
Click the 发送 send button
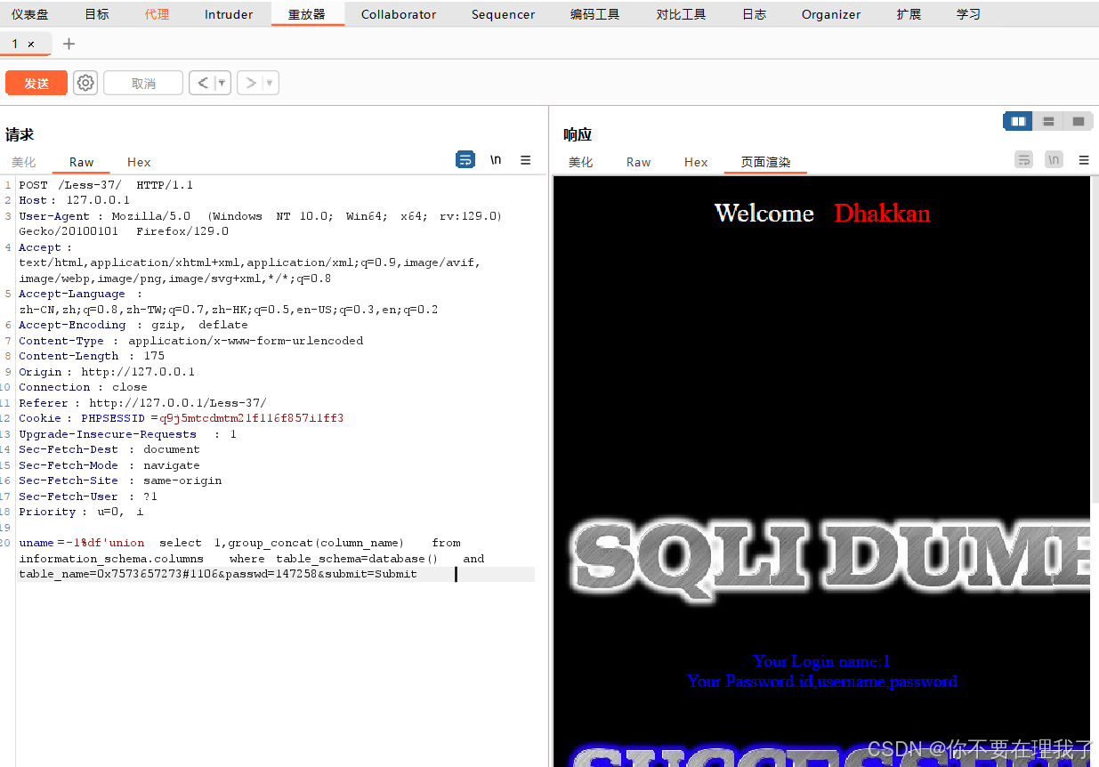(x=36, y=83)
